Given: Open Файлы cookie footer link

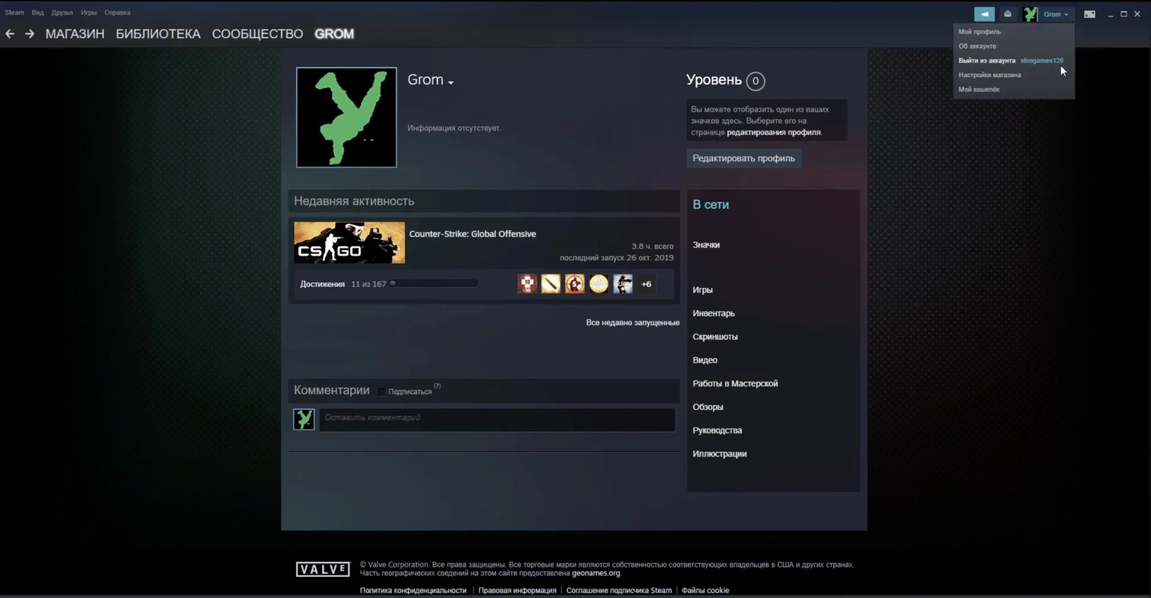Looking at the screenshot, I should pyautogui.click(x=705, y=590).
